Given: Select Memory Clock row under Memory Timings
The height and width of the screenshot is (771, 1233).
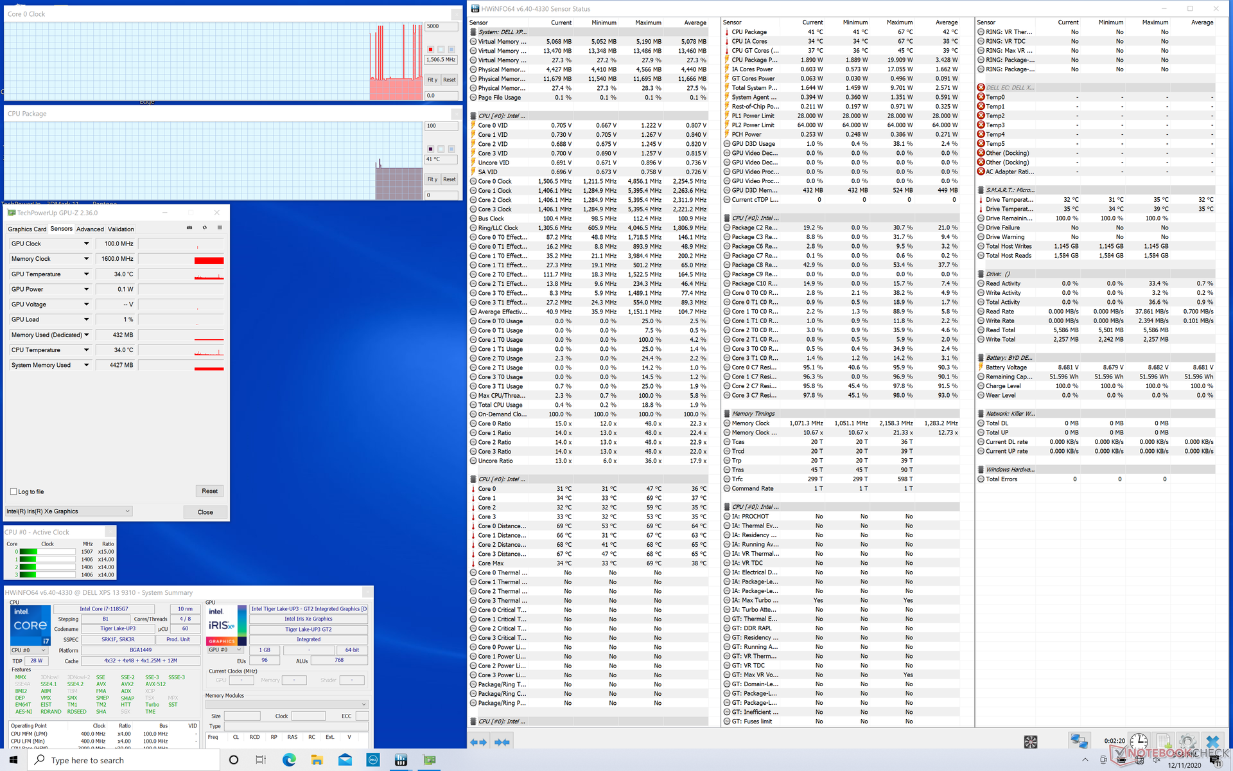Looking at the screenshot, I should (841, 423).
